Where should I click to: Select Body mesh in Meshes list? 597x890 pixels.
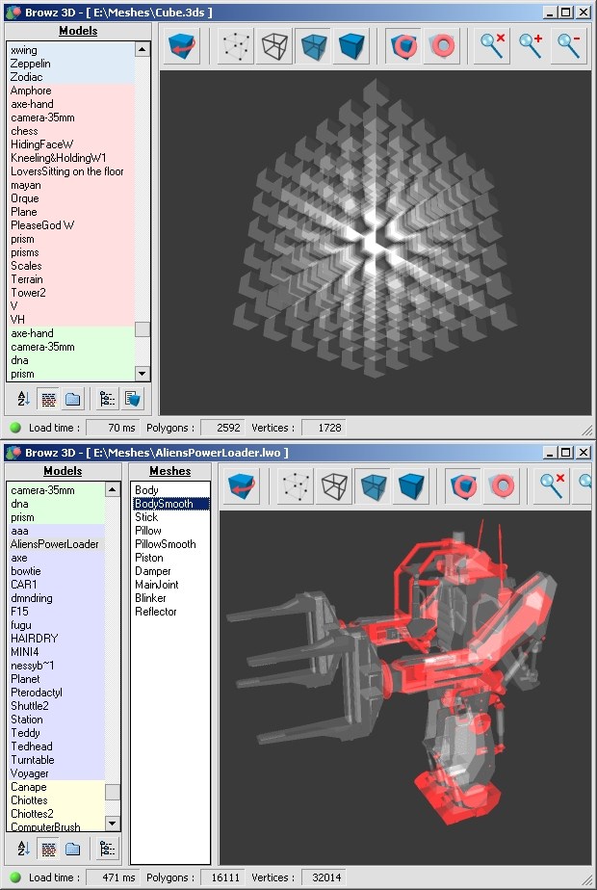(170, 490)
